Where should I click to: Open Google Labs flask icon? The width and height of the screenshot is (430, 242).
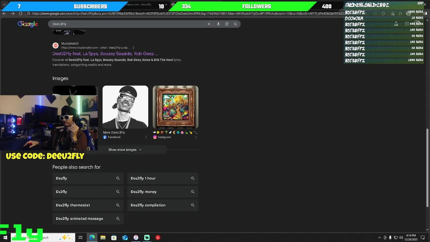coord(396,24)
